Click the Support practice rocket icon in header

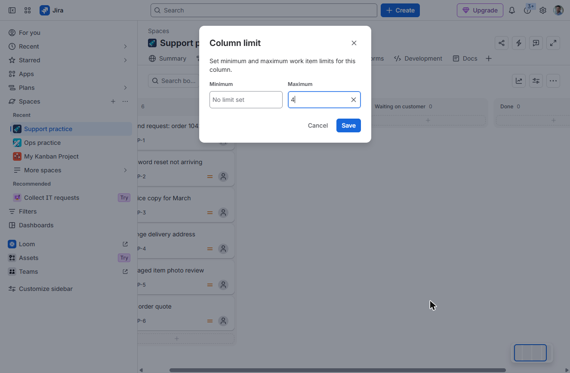pos(152,43)
